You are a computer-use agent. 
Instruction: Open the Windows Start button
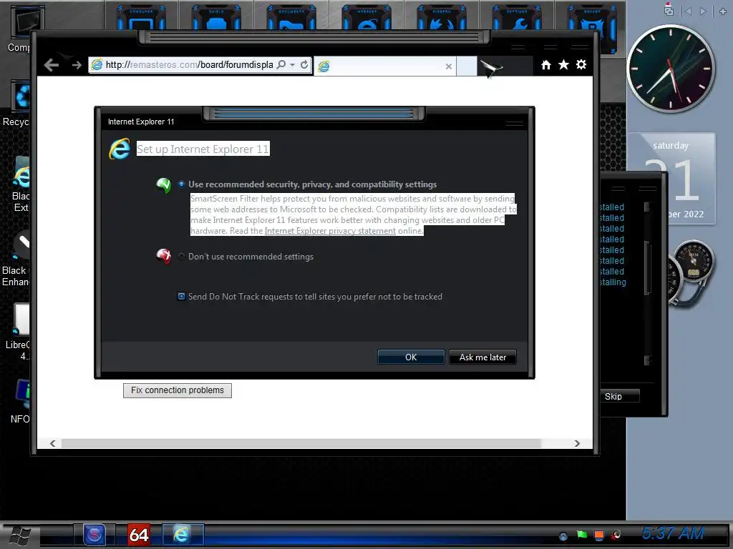point(21,535)
